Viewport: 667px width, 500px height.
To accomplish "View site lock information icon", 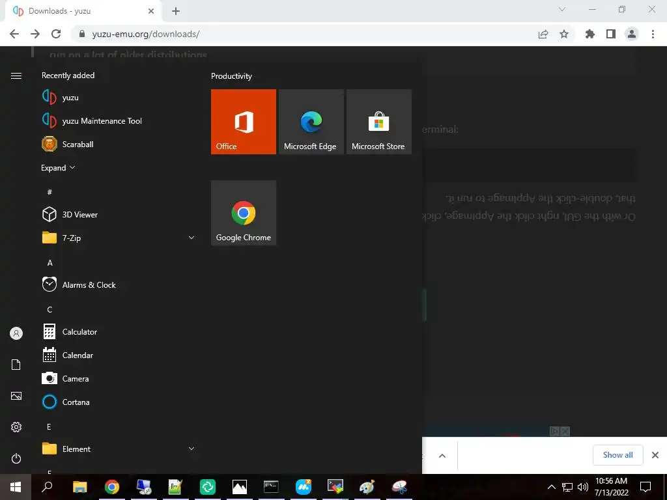I will click(82, 34).
